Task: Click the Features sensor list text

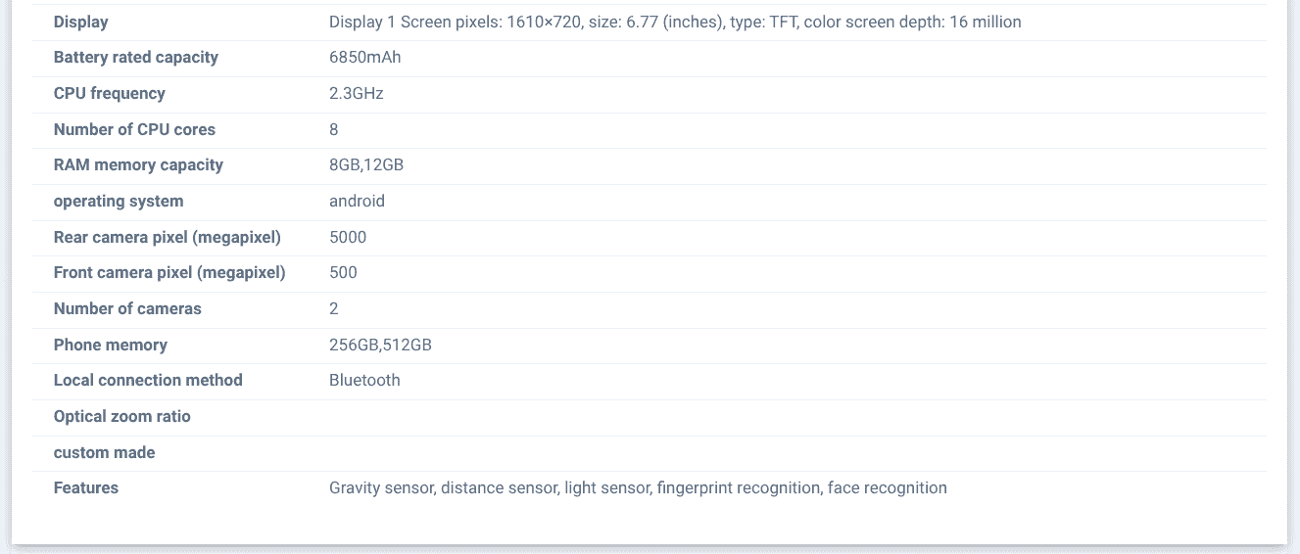Action: (x=638, y=487)
